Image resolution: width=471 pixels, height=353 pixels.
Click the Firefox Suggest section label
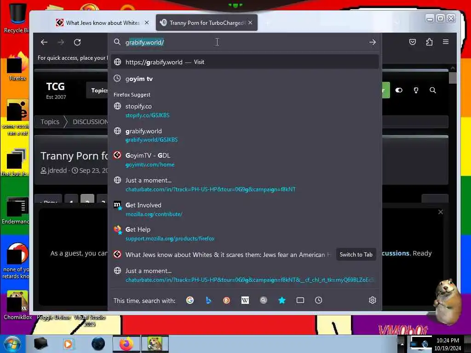point(132,95)
